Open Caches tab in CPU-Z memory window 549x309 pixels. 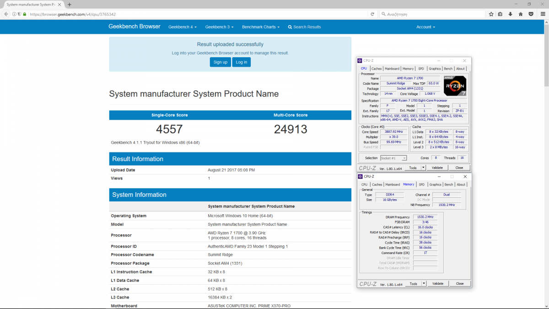click(x=377, y=184)
